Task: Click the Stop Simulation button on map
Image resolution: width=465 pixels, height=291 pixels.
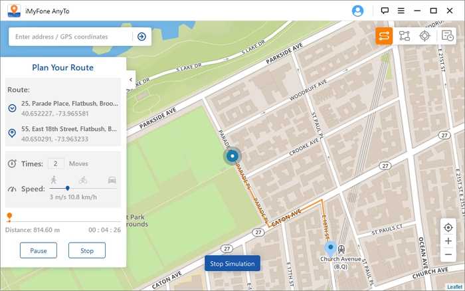Action: pyautogui.click(x=232, y=263)
